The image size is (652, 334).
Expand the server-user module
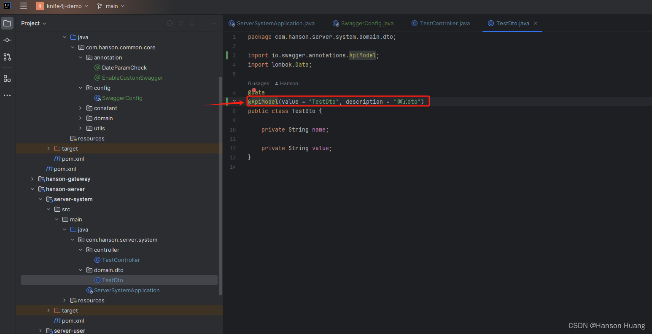(40, 331)
